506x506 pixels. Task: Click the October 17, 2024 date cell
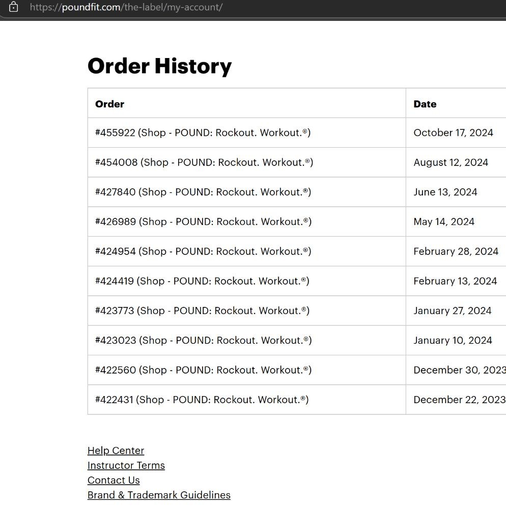454,133
